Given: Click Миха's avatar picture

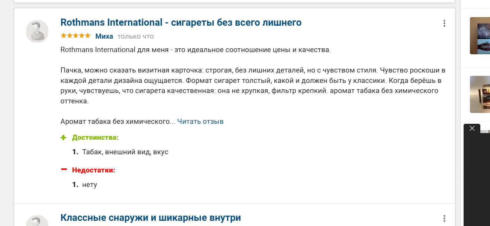Looking at the screenshot, I should click(37, 31).
